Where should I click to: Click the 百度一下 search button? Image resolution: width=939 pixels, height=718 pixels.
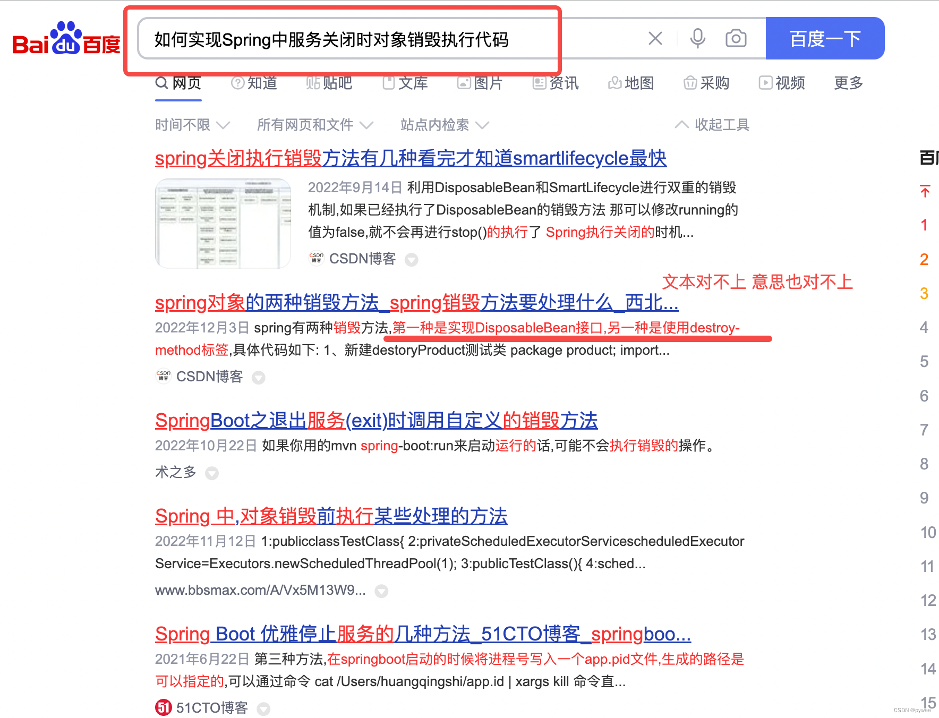click(825, 38)
